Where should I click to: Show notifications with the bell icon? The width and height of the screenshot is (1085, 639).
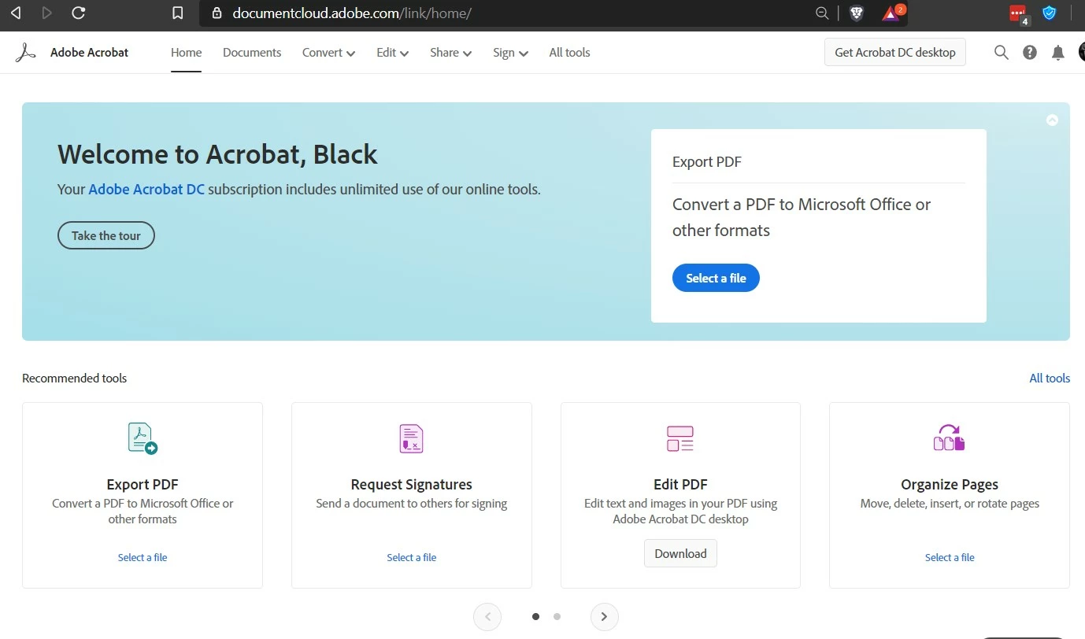(1058, 53)
